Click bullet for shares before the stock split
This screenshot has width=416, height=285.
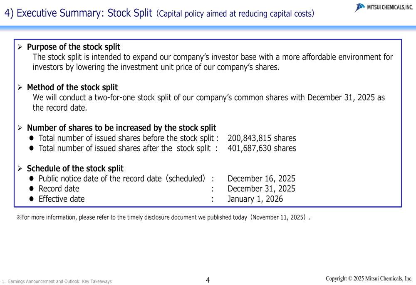[32, 138]
